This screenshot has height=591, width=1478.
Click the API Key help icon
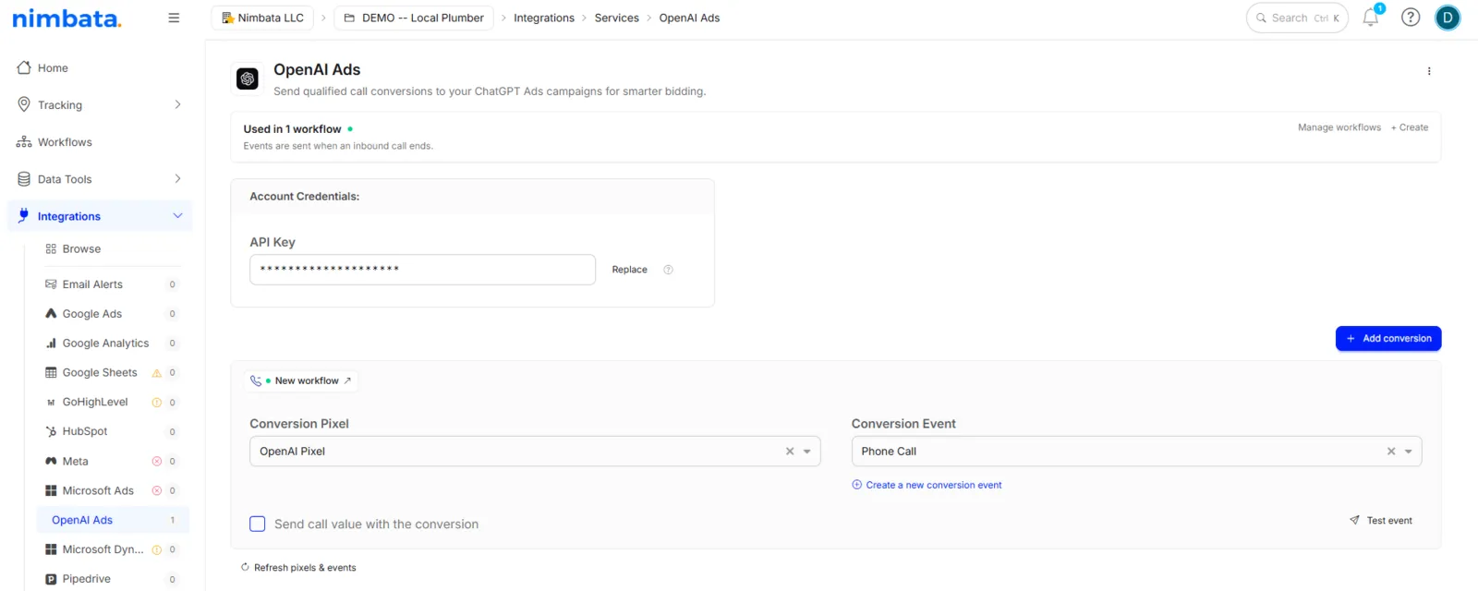pos(668,270)
